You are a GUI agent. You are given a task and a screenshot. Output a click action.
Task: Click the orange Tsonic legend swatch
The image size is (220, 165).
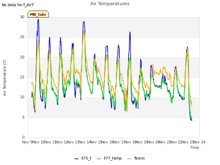[129, 159]
